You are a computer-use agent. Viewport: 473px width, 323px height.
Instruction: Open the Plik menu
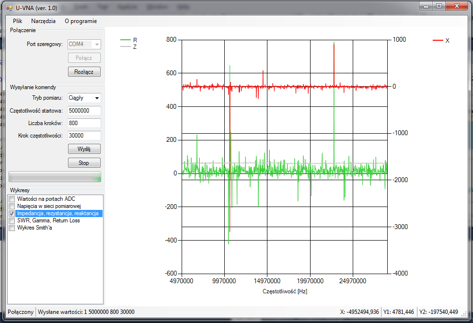18,21
